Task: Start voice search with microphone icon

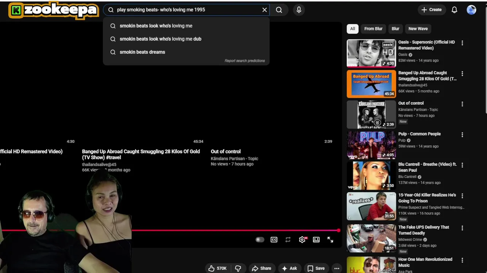Action: [299, 10]
